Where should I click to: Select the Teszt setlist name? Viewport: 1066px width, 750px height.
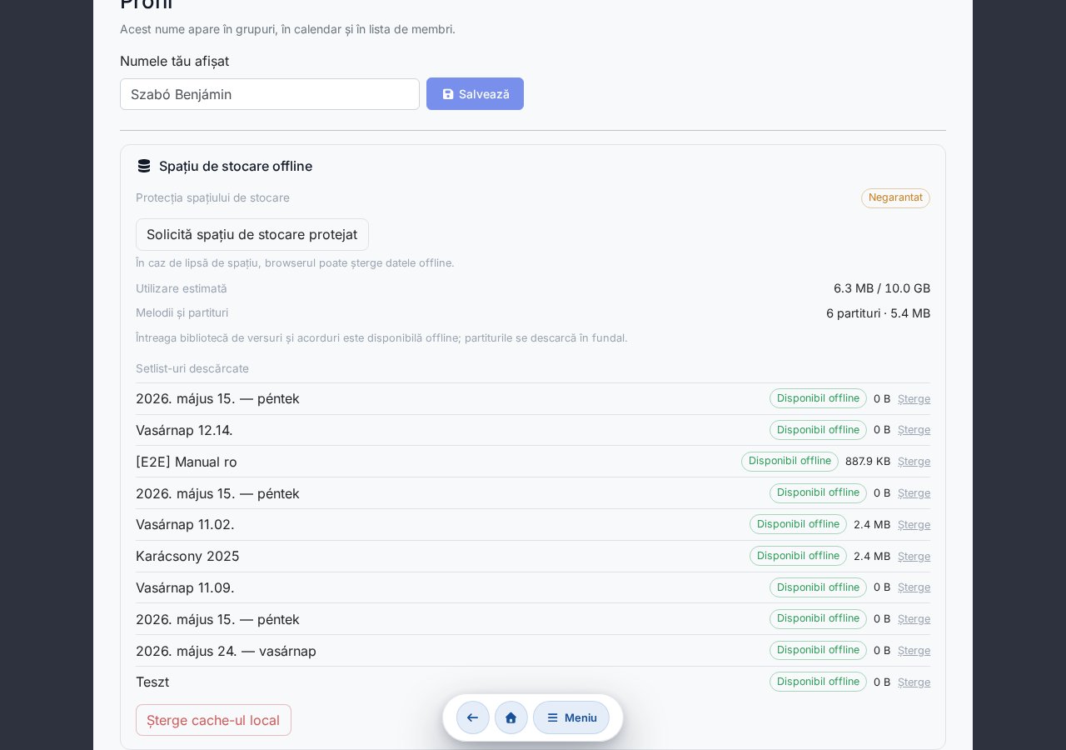pos(152,682)
